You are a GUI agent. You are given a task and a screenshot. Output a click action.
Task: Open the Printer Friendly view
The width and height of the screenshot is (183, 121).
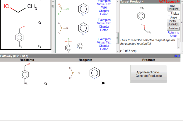pos(173,23)
